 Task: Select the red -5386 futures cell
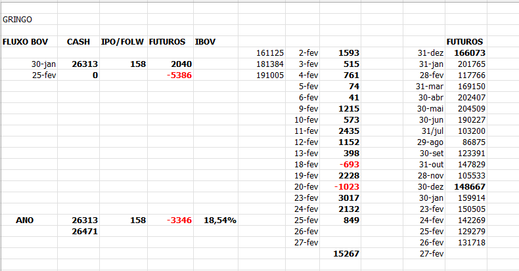[170, 75]
